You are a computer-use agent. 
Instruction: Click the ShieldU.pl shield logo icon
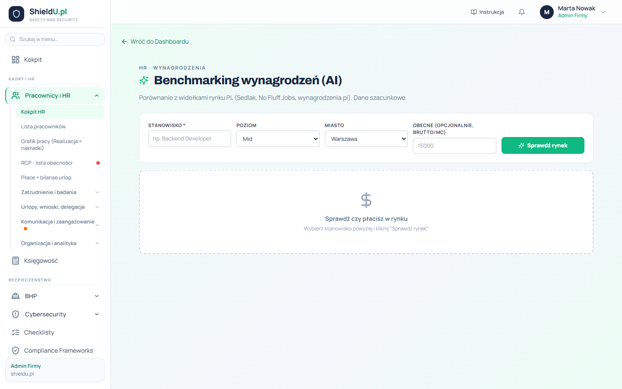[16, 14]
